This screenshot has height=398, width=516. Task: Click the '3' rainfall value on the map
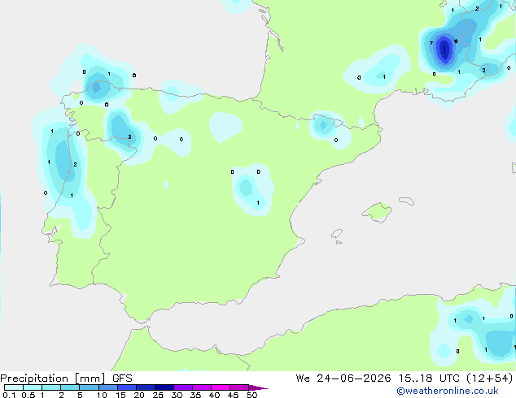(x=129, y=137)
